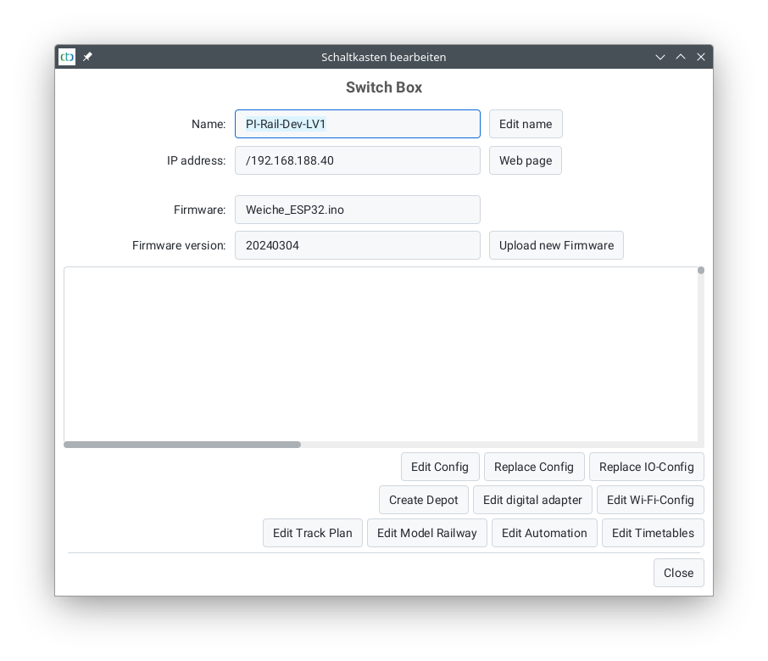Click the Edit name button
The width and height of the screenshot is (768, 661).
526,124
